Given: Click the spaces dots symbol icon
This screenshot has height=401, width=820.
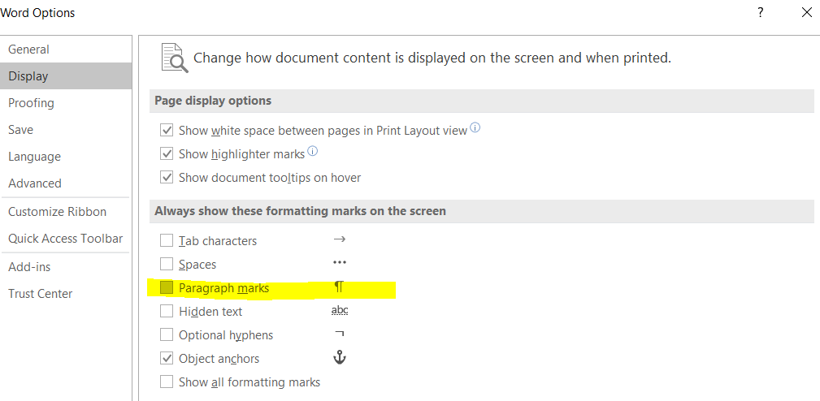Looking at the screenshot, I should [340, 263].
